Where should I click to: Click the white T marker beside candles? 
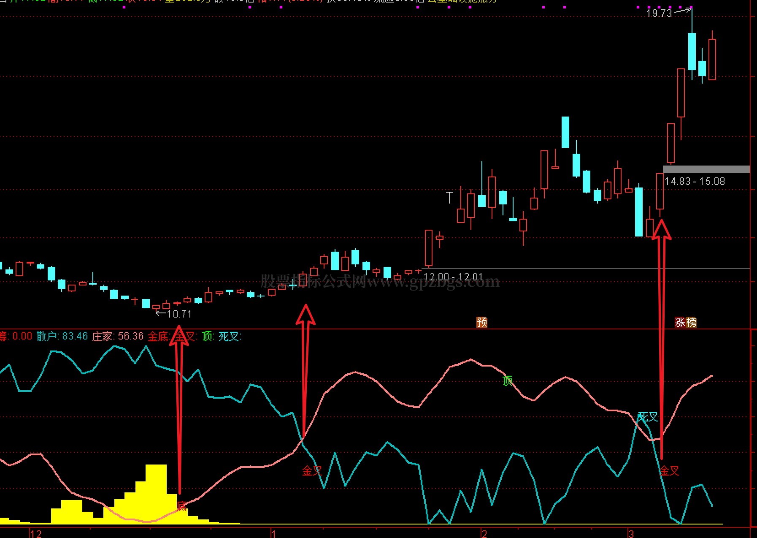[x=449, y=197]
